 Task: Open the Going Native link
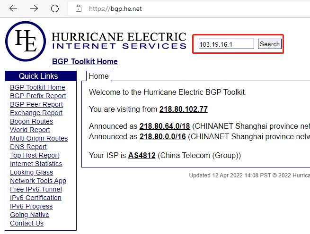[30, 215]
